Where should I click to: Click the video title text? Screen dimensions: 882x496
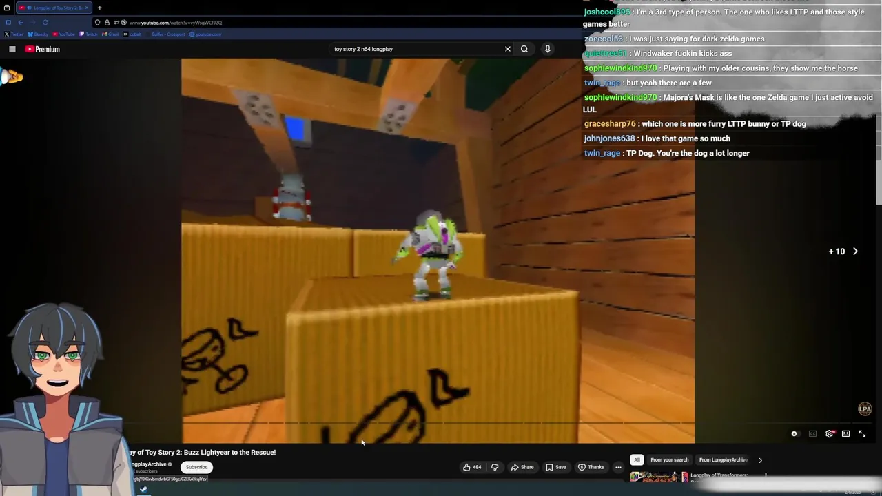click(x=201, y=452)
